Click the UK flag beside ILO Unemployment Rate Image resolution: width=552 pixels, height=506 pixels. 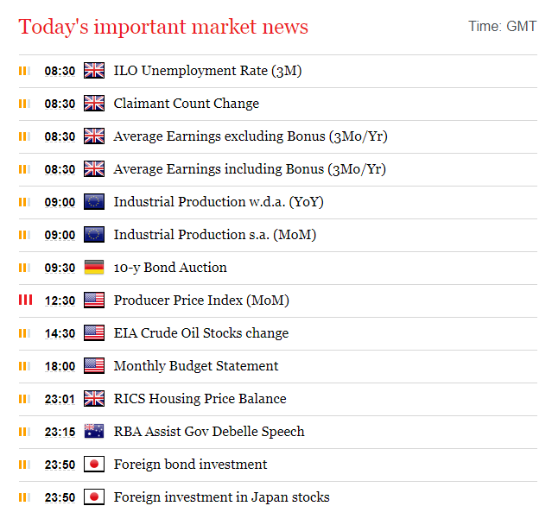coord(94,71)
